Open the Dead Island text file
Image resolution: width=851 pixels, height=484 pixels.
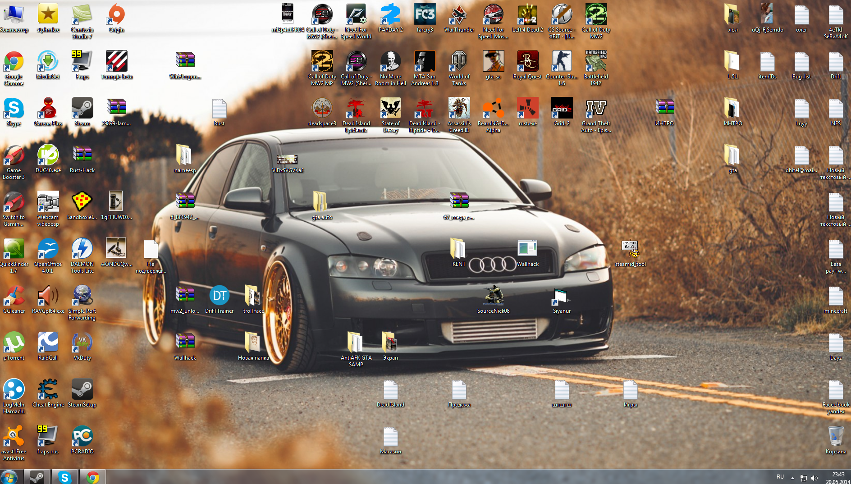click(x=391, y=393)
